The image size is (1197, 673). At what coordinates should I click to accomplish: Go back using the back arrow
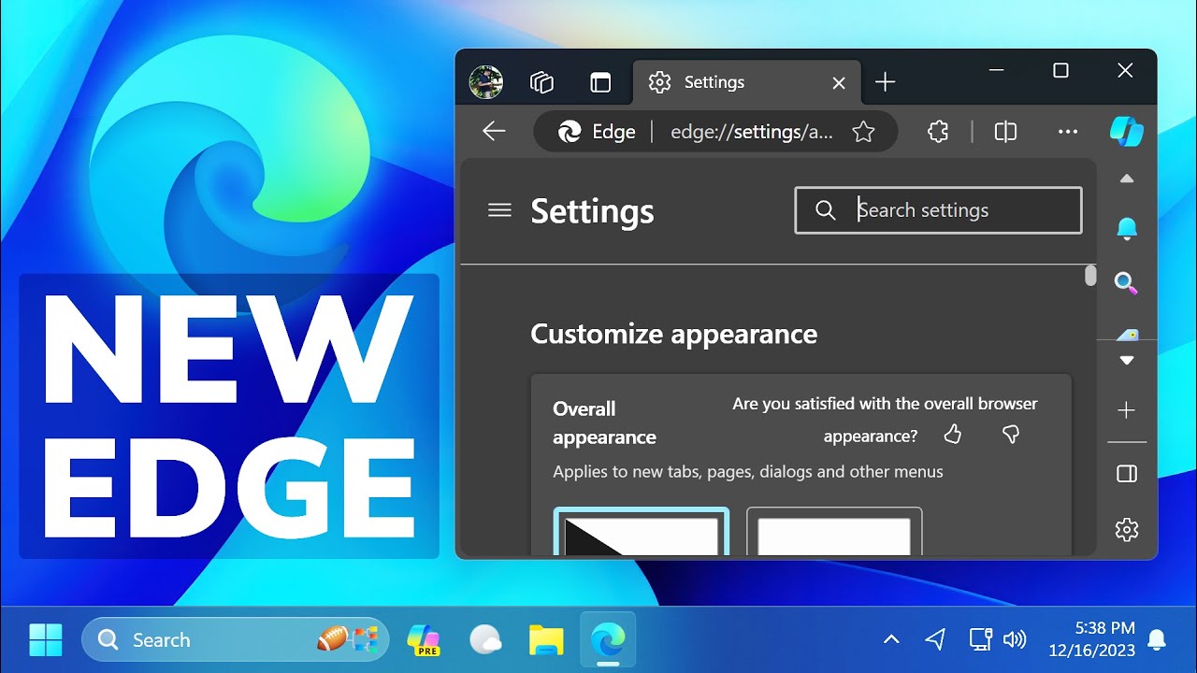pos(494,132)
